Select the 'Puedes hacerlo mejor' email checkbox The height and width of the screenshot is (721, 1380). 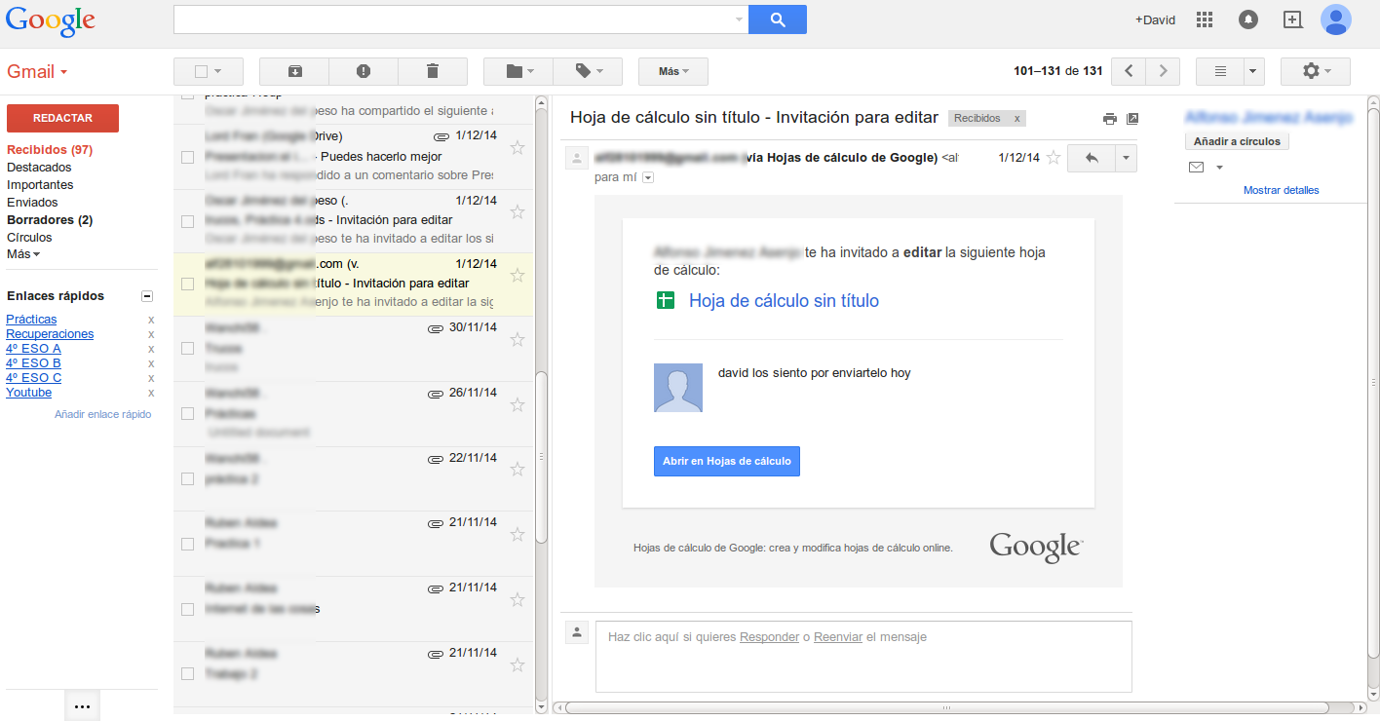[x=188, y=157]
